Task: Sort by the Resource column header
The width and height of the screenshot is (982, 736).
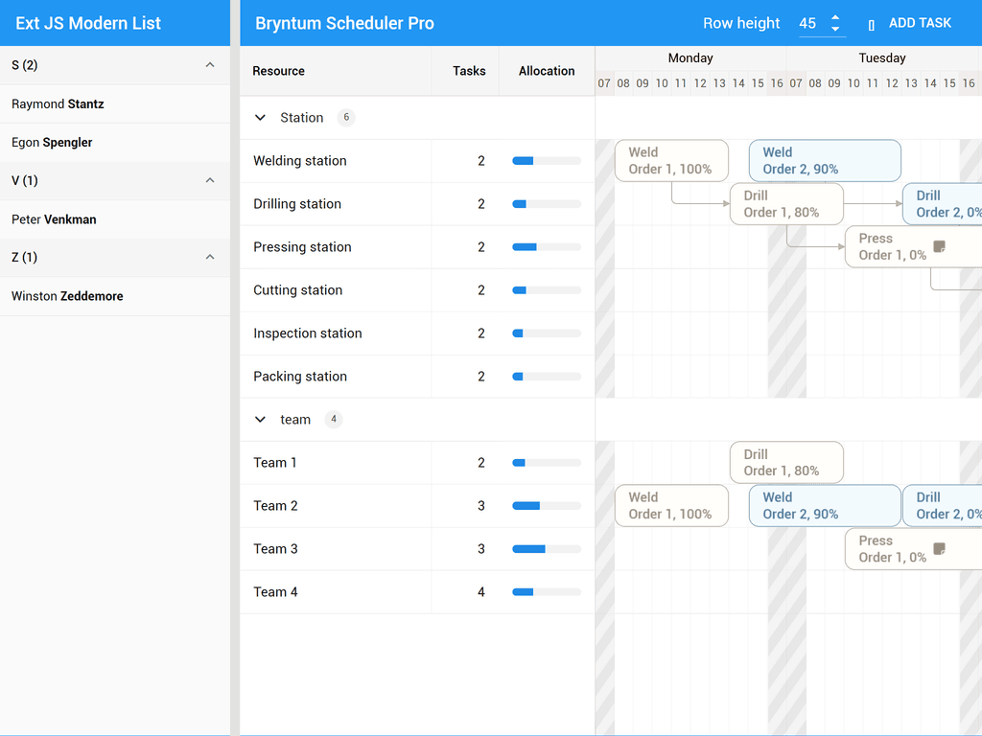Action: (279, 71)
